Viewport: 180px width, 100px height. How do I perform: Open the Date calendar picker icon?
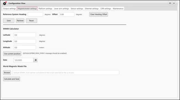coord(36,60)
